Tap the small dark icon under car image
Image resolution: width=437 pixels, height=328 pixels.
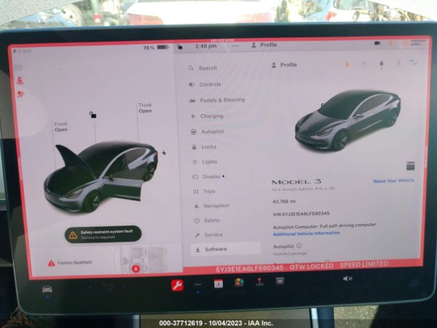click(410, 165)
